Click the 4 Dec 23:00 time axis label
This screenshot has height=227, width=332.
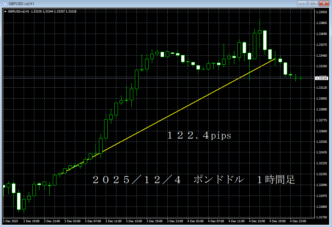click(x=298, y=221)
